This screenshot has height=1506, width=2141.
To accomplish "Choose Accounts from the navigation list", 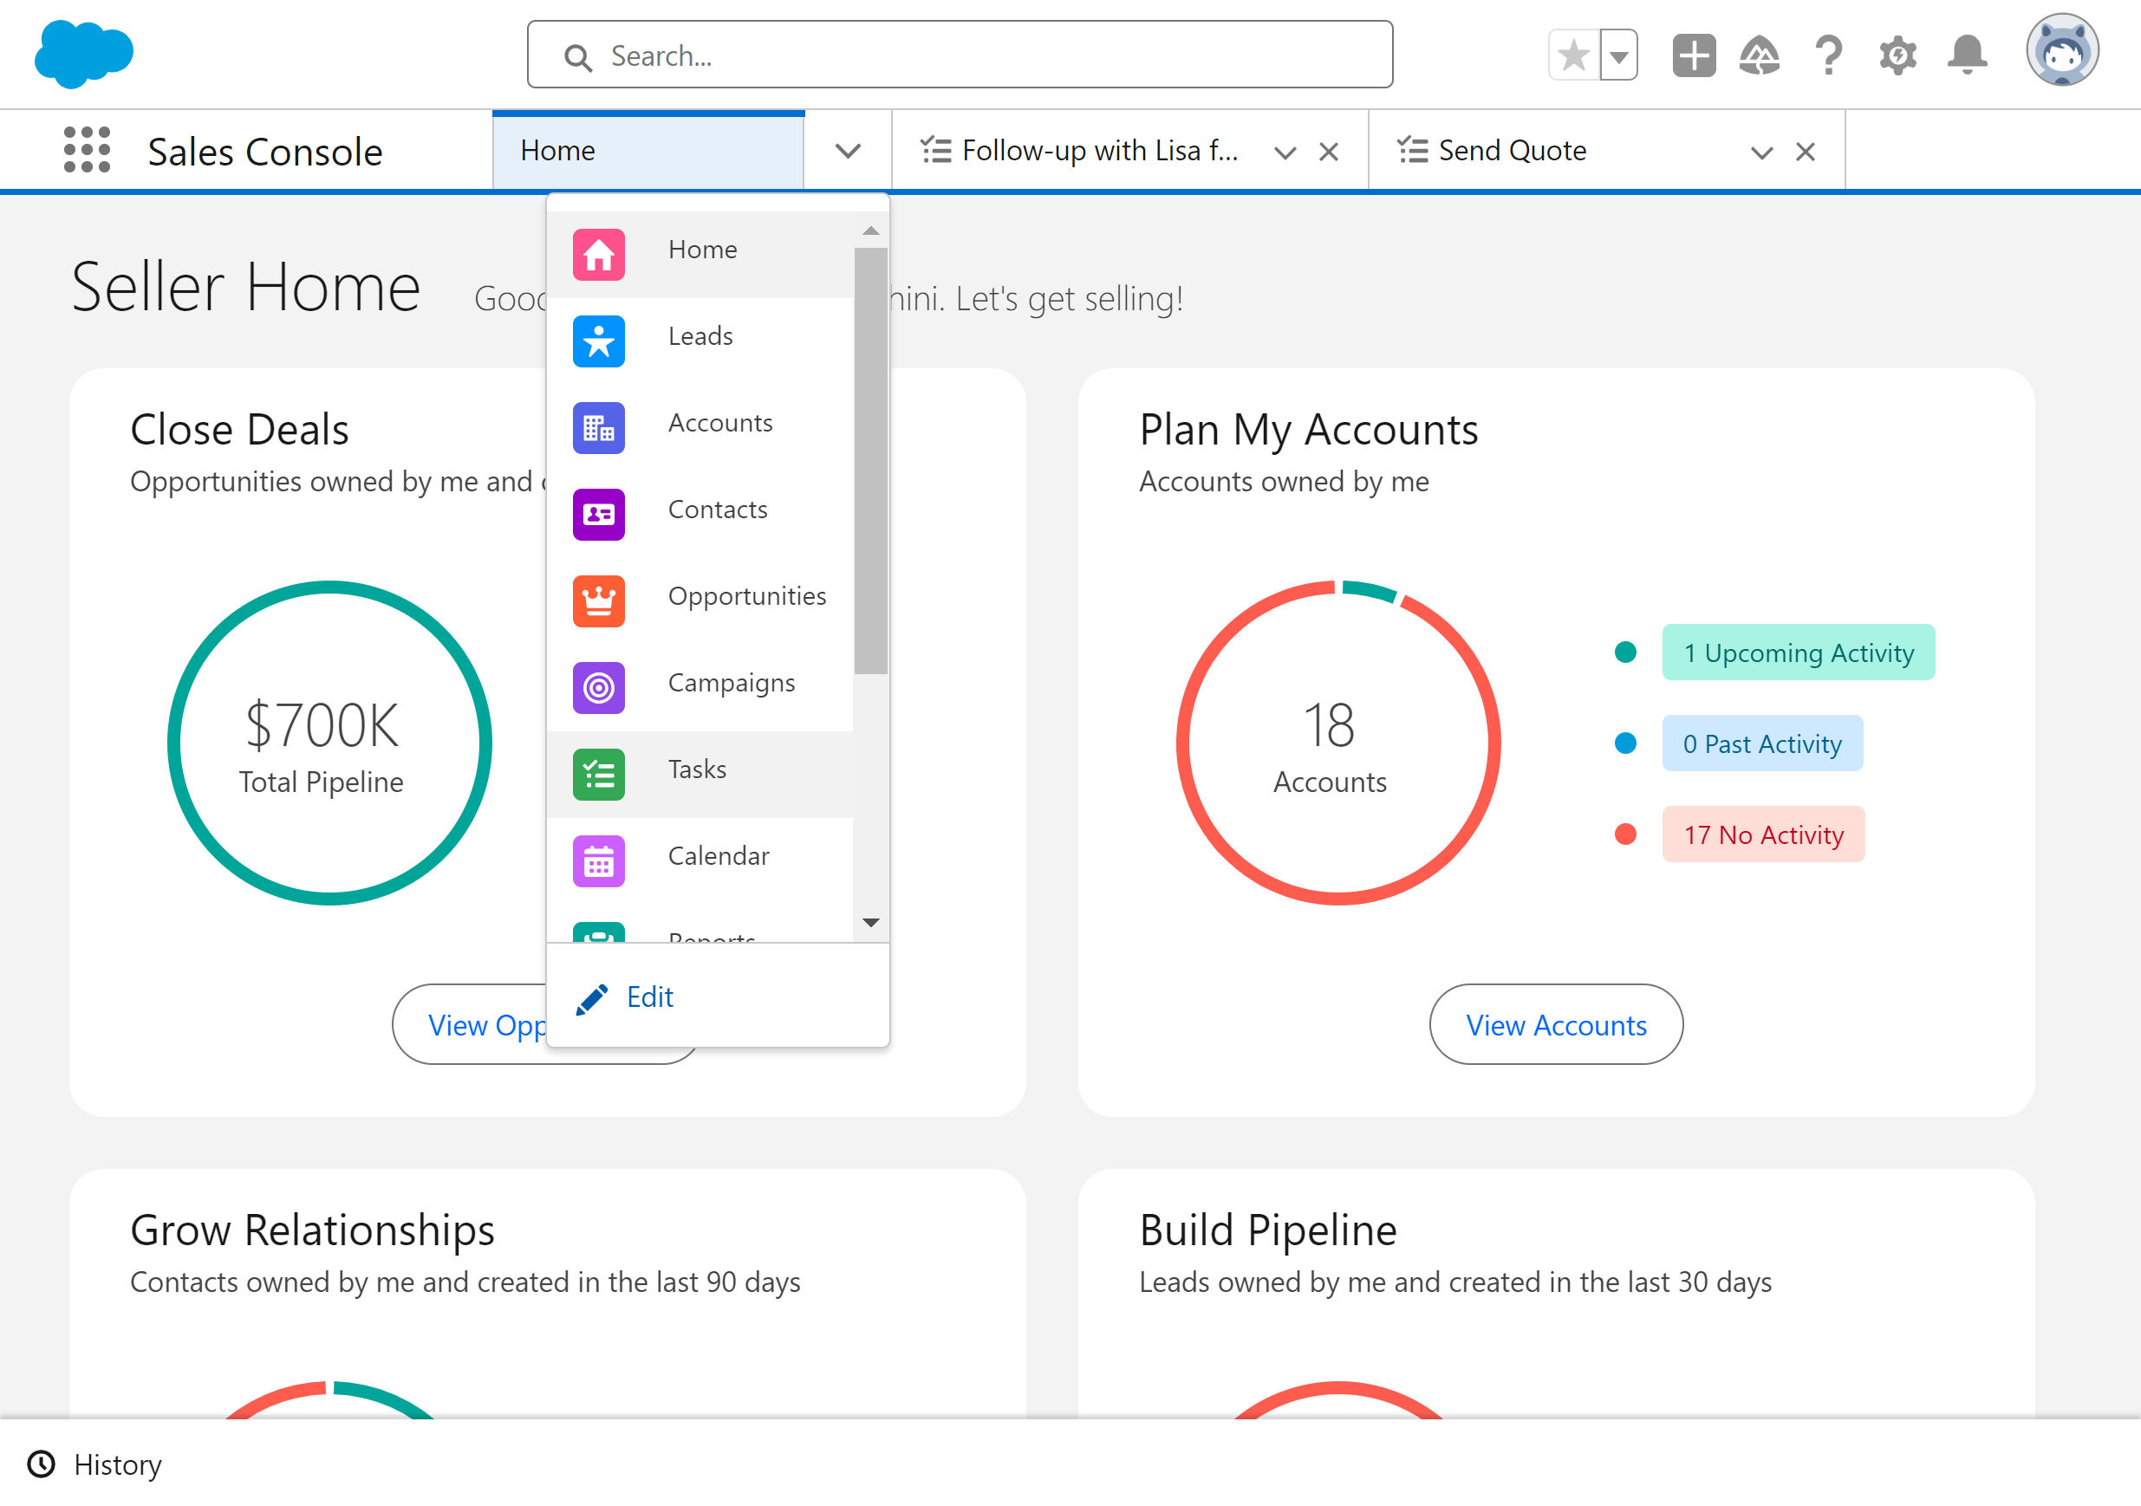I will pyautogui.click(x=700, y=426).
